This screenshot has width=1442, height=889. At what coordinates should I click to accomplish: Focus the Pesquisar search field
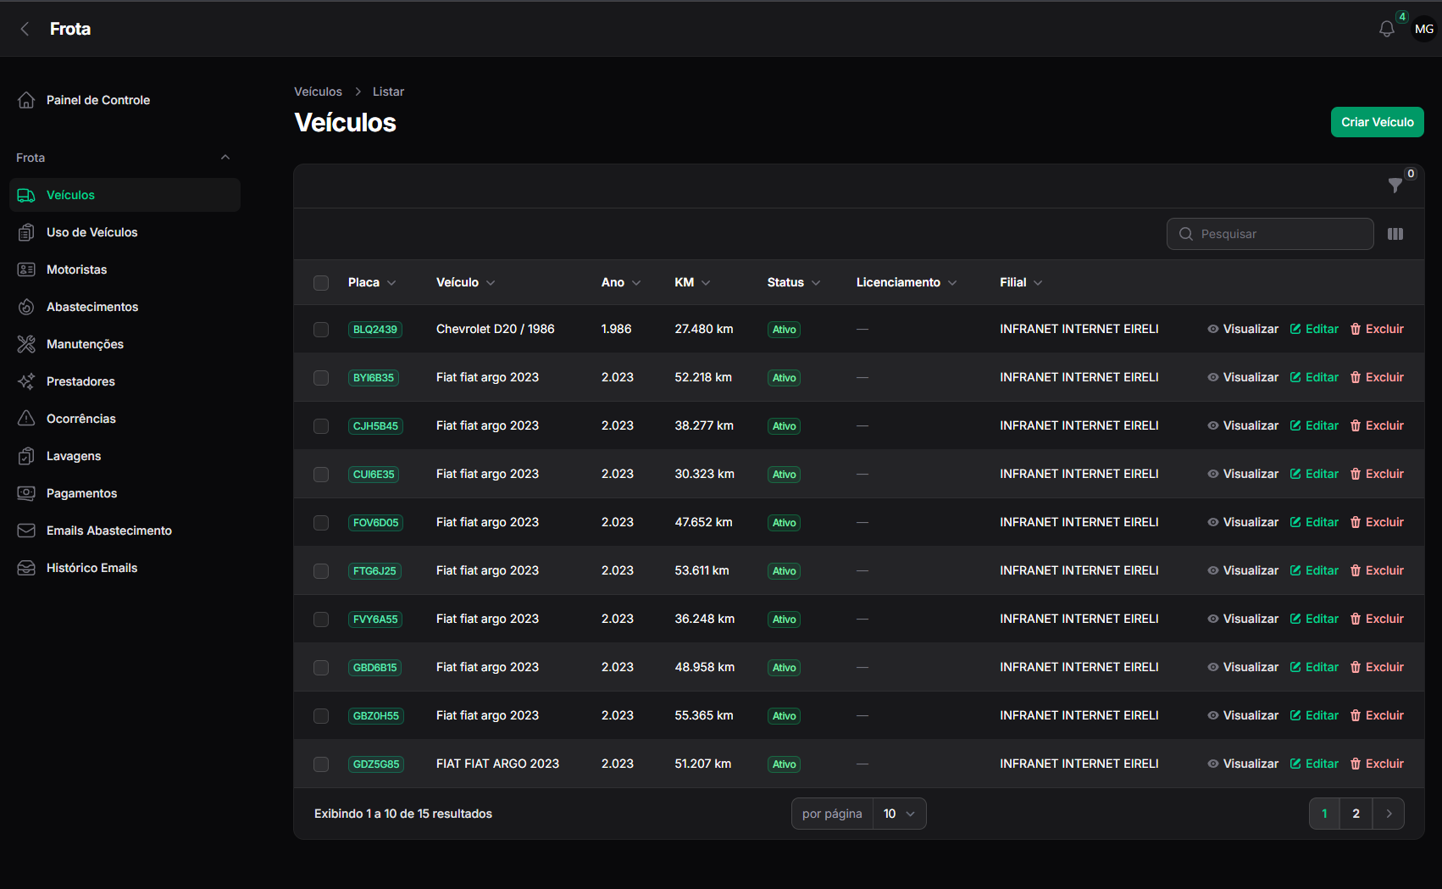click(1270, 234)
